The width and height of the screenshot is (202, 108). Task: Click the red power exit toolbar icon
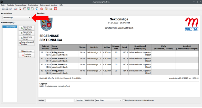pos(55,9)
